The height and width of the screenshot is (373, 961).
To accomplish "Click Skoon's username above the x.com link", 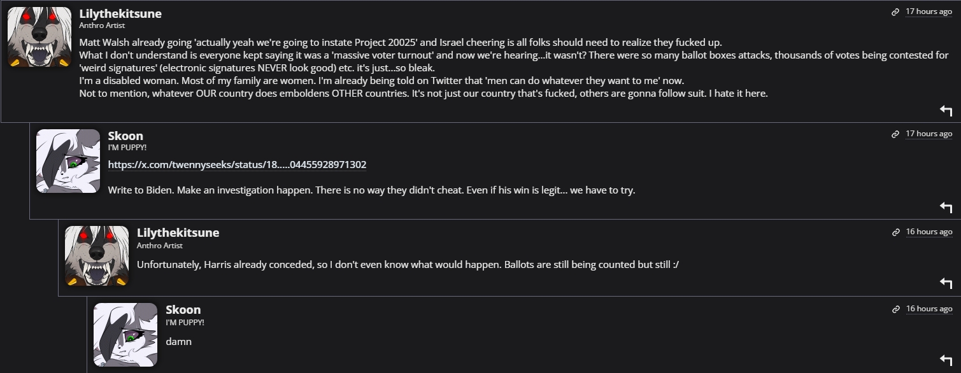I will coord(125,136).
